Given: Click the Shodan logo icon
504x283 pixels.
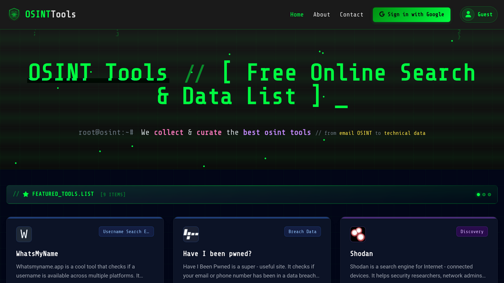Looking at the screenshot, I should pos(358,234).
